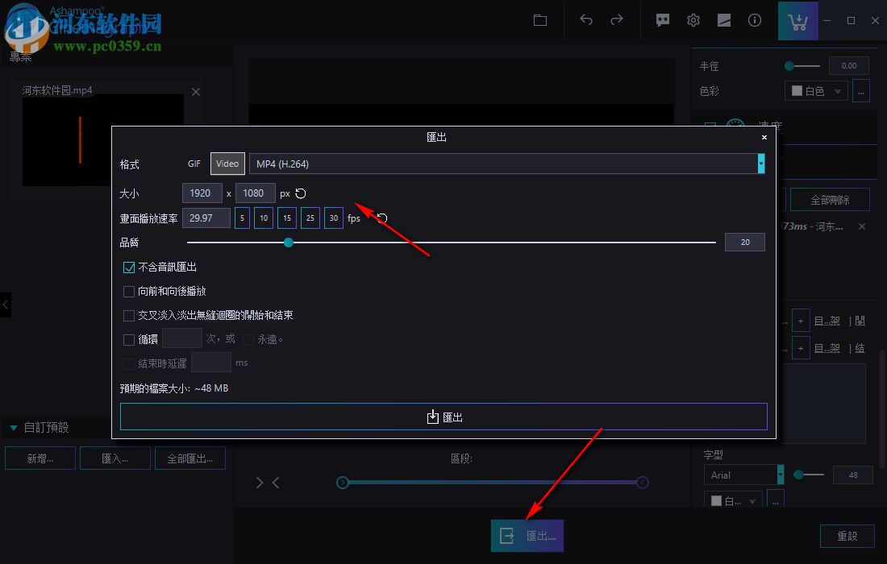Reset frame rate with the fps reset icon

pos(382,218)
